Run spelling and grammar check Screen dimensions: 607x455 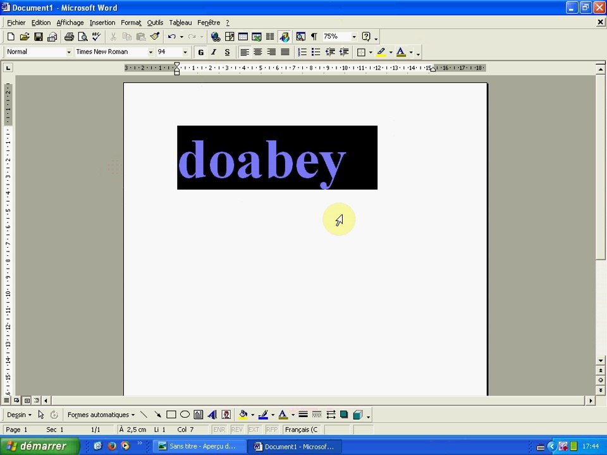(x=96, y=37)
